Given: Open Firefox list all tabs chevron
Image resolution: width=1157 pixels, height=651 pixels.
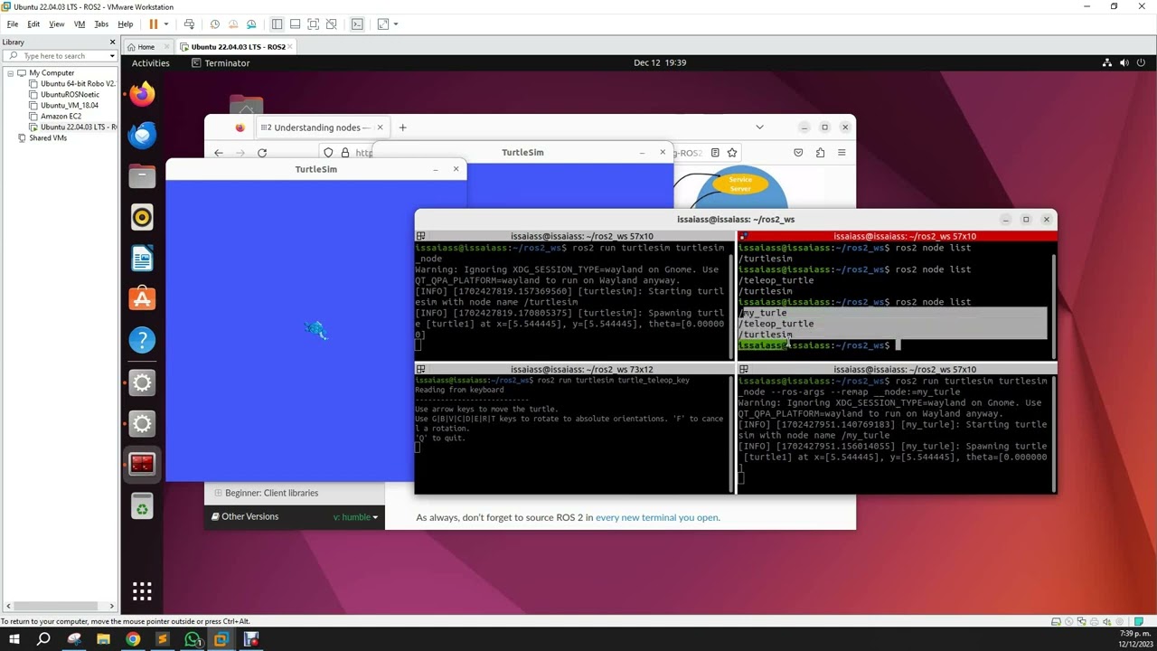Looking at the screenshot, I should (x=759, y=127).
